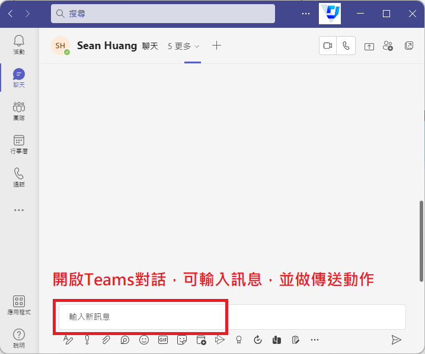Screen dimensions: 425x354
Task: Add a new tab with plus button
Action: click(217, 46)
